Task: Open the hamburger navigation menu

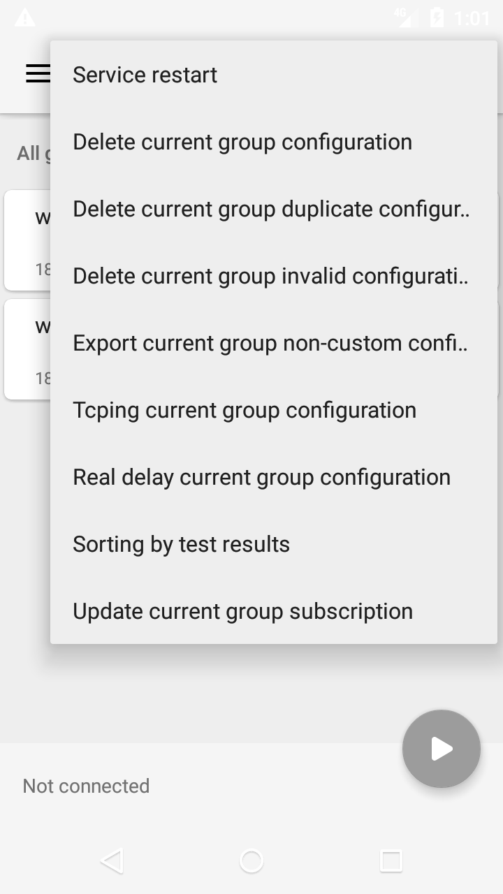Action: tap(38, 74)
